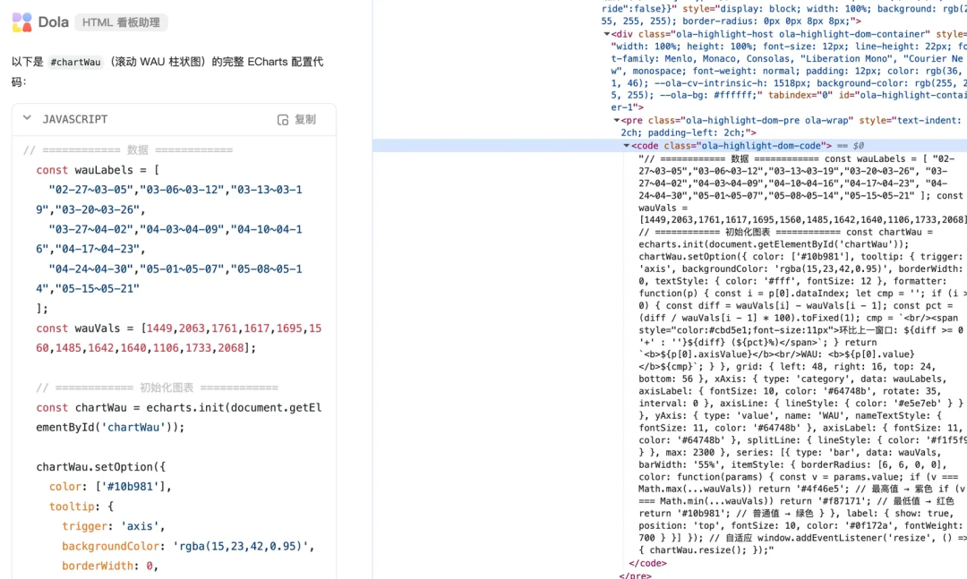Collapse the code ola-highlight-dom-code node triangle
The image size is (967, 579).
pos(627,146)
